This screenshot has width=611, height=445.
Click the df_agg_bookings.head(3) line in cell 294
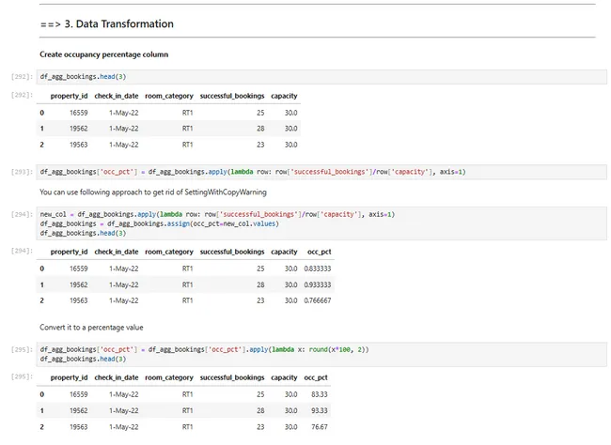pos(83,233)
